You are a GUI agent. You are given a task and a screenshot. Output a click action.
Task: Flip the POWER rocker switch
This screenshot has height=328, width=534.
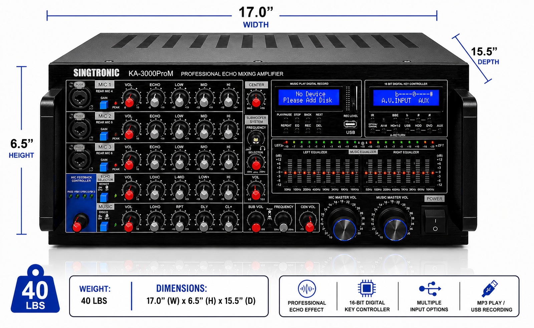tap(435, 220)
